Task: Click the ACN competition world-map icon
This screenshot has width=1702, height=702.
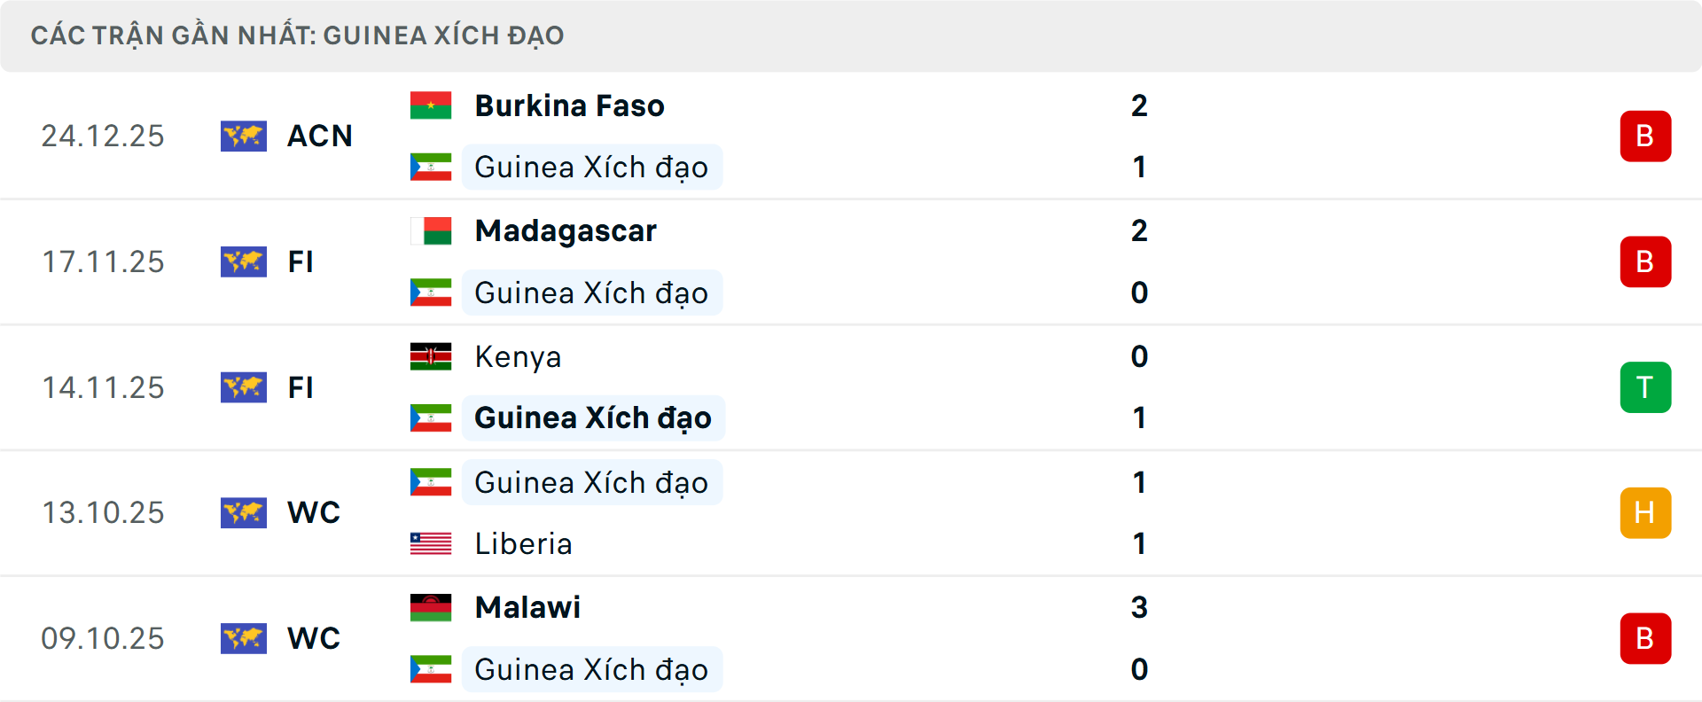Action: pyautogui.click(x=244, y=136)
